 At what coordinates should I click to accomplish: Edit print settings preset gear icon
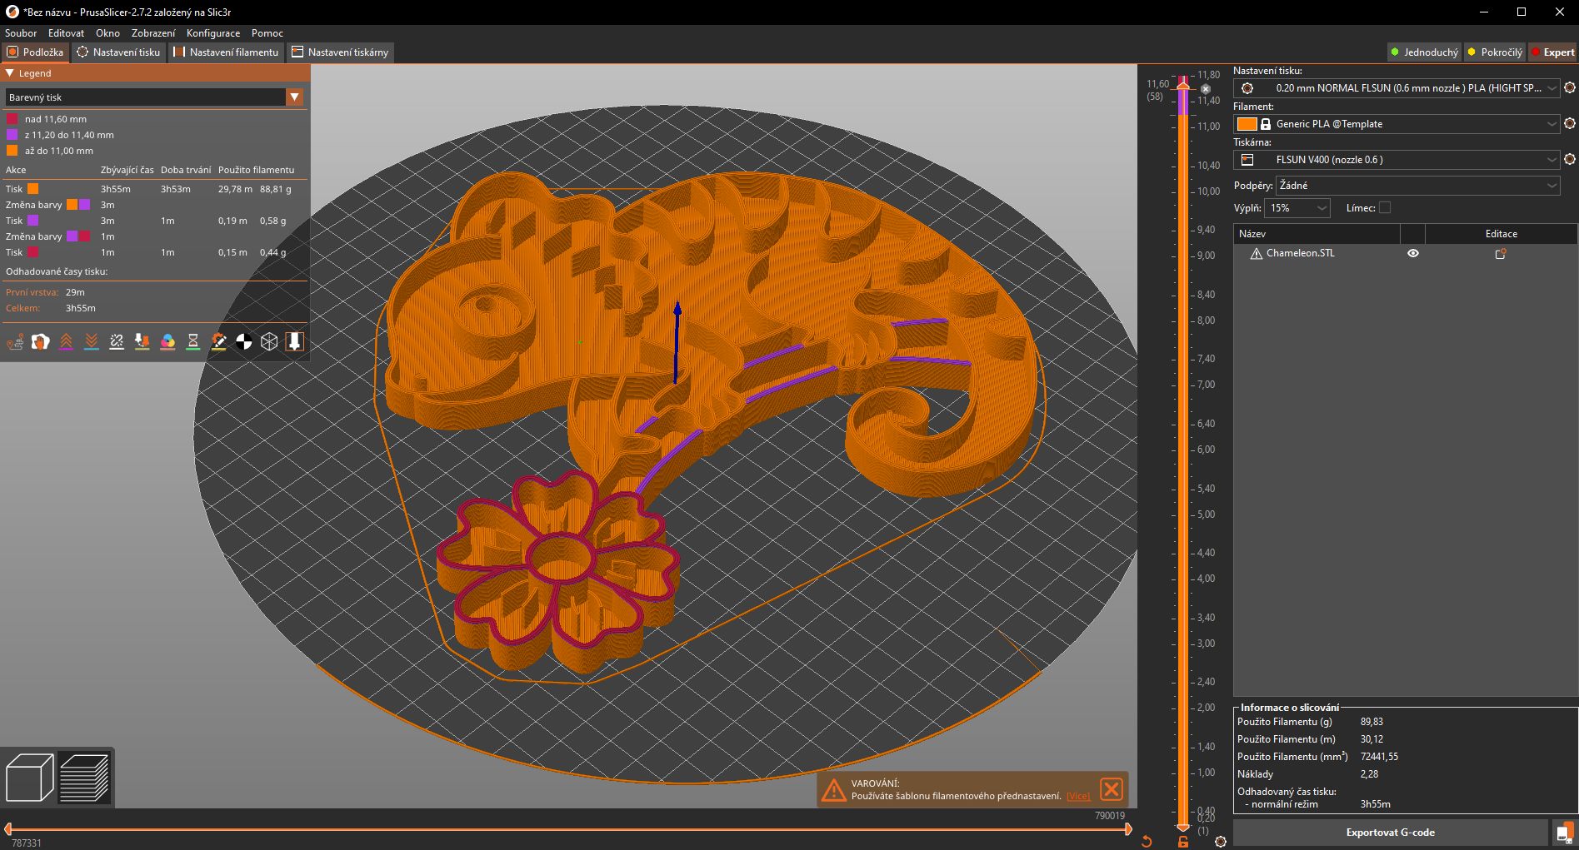tap(1570, 87)
